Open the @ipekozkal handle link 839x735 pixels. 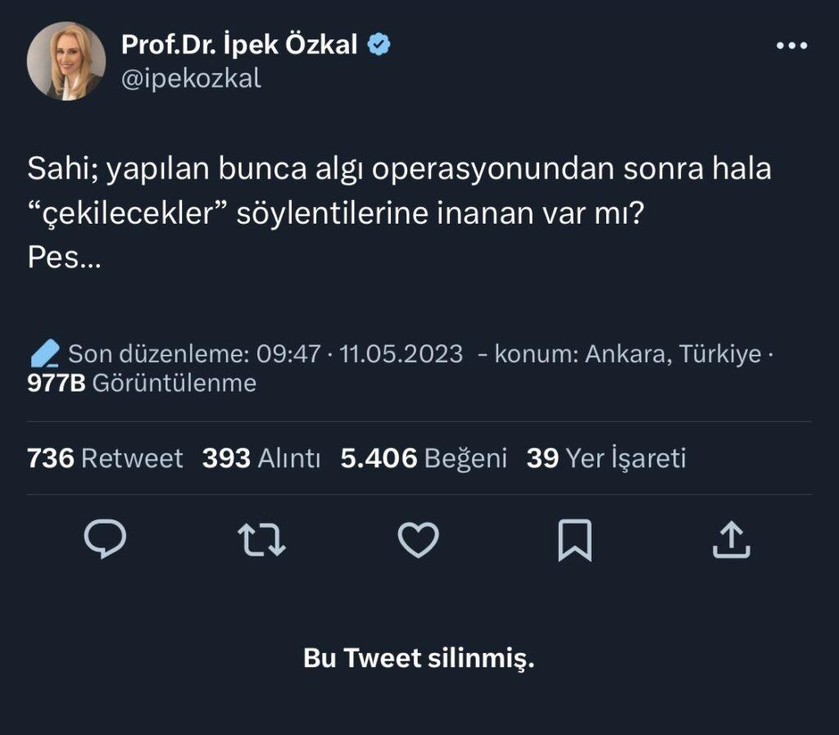tap(191, 78)
